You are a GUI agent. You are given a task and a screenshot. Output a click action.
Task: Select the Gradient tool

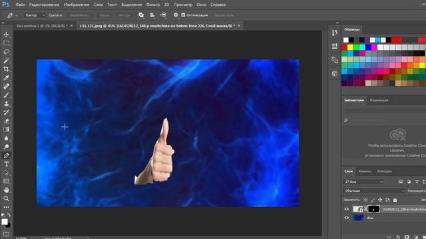click(x=6, y=129)
